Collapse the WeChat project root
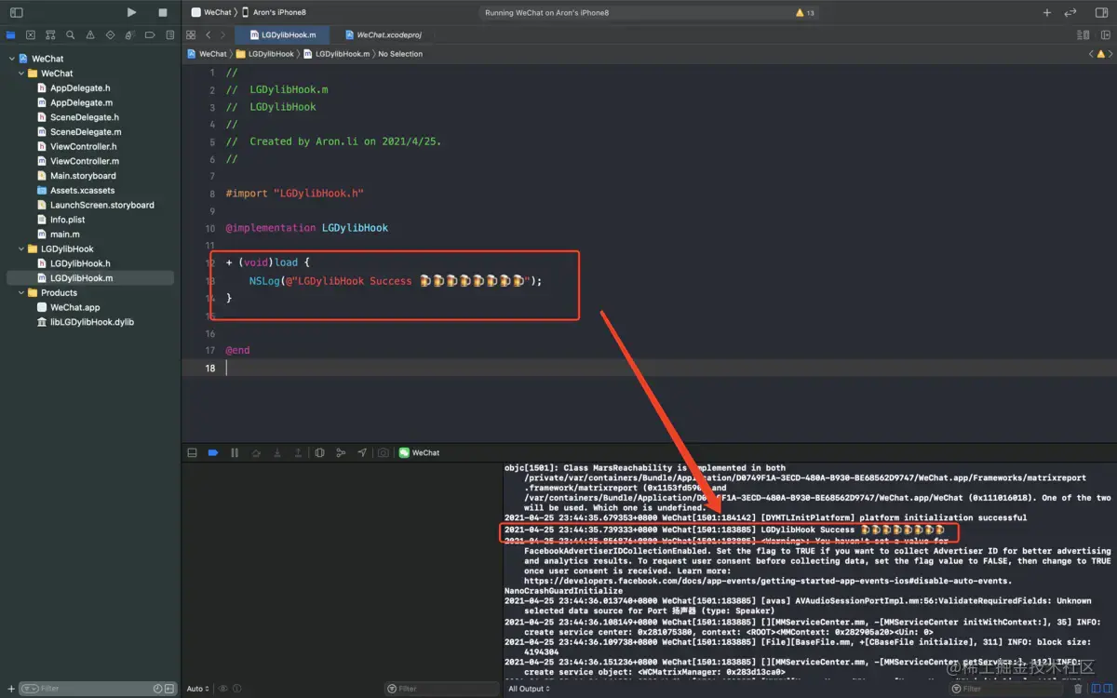Image resolution: width=1117 pixels, height=698 pixels. [12, 59]
